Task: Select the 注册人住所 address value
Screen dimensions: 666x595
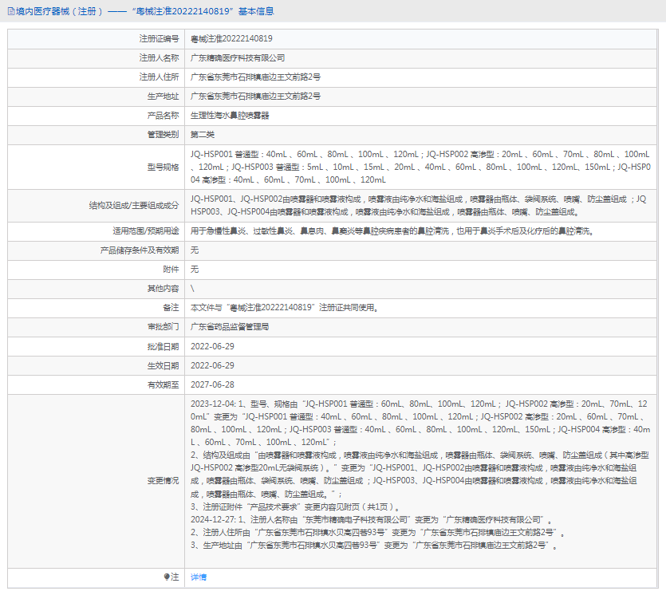Action: pos(255,77)
